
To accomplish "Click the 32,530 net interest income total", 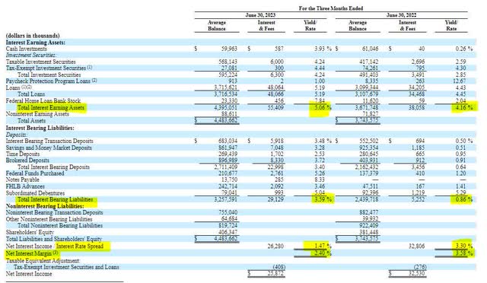I will click(x=416, y=274).
